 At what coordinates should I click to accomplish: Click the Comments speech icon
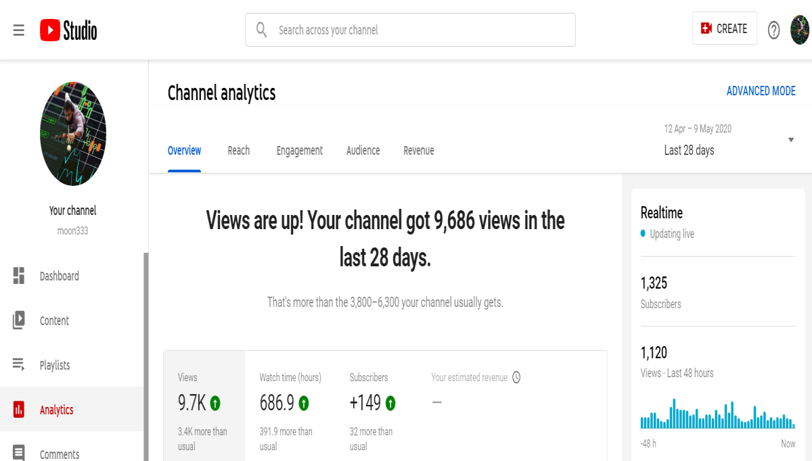pyautogui.click(x=19, y=454)
